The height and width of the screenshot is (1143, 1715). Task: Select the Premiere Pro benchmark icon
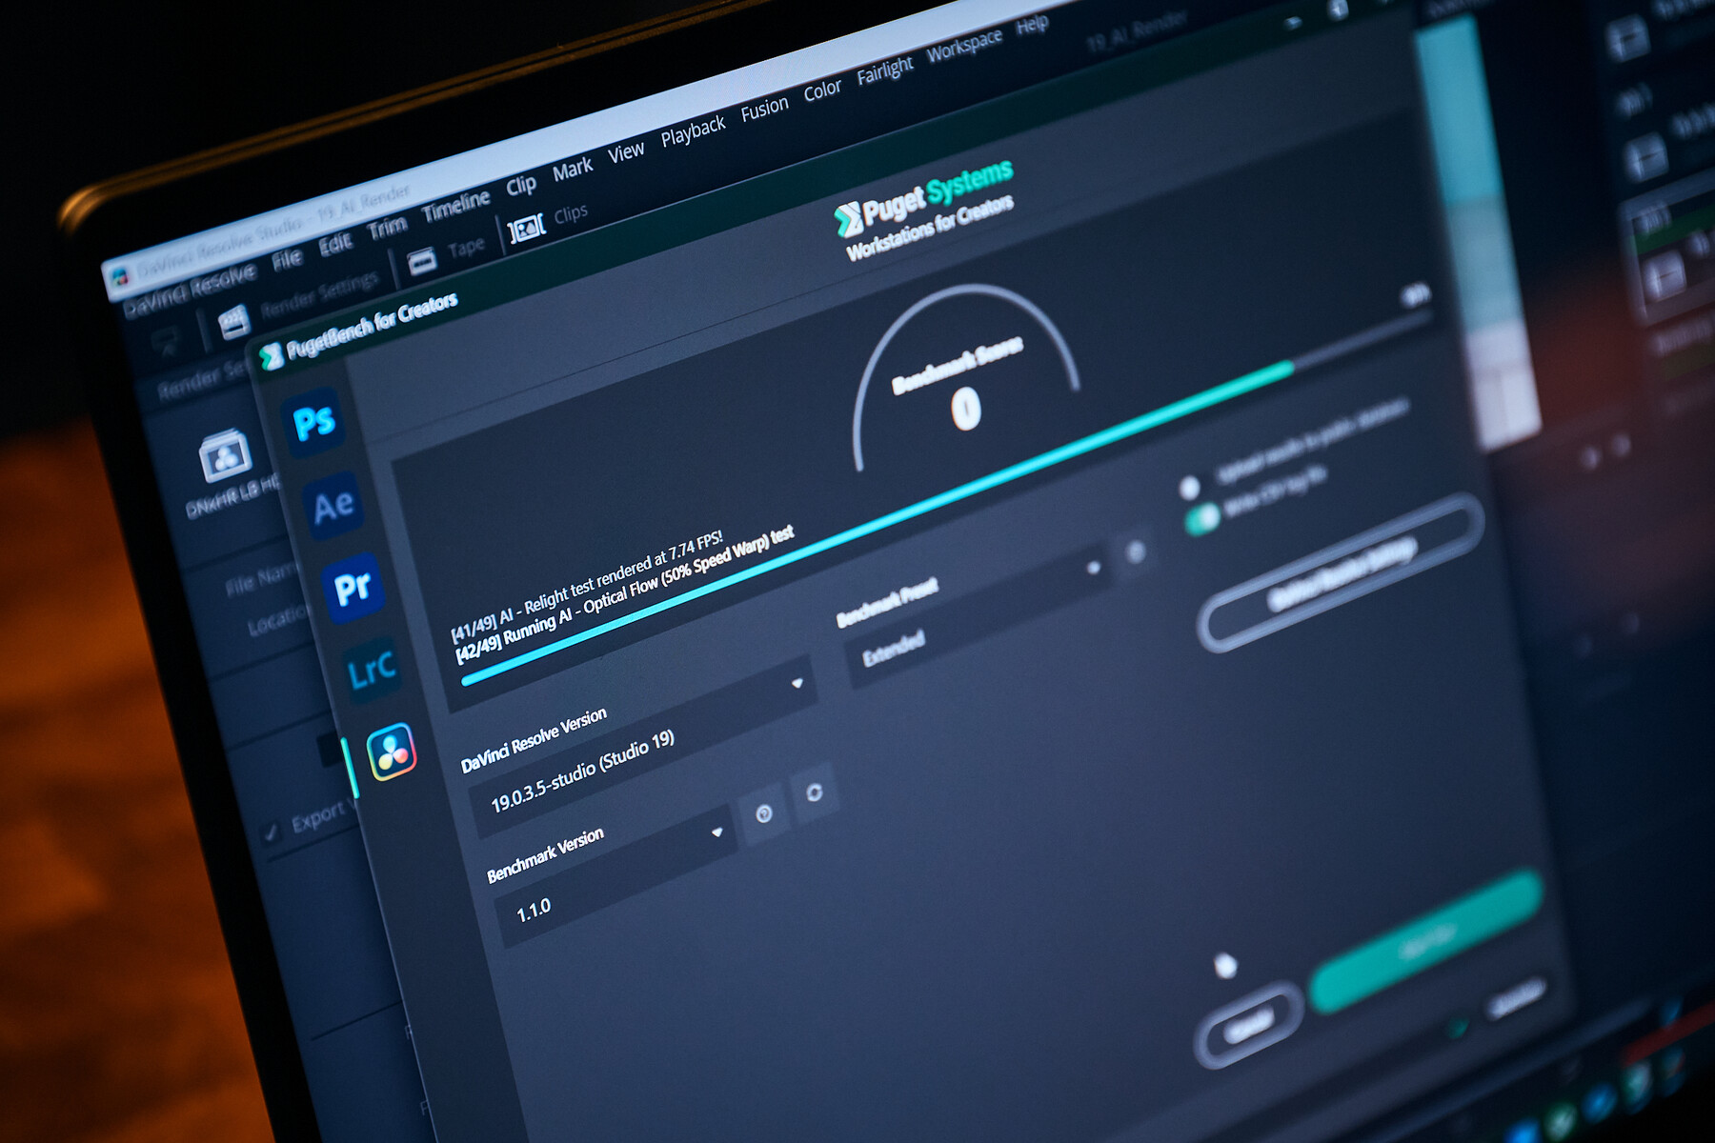(353, 588)
